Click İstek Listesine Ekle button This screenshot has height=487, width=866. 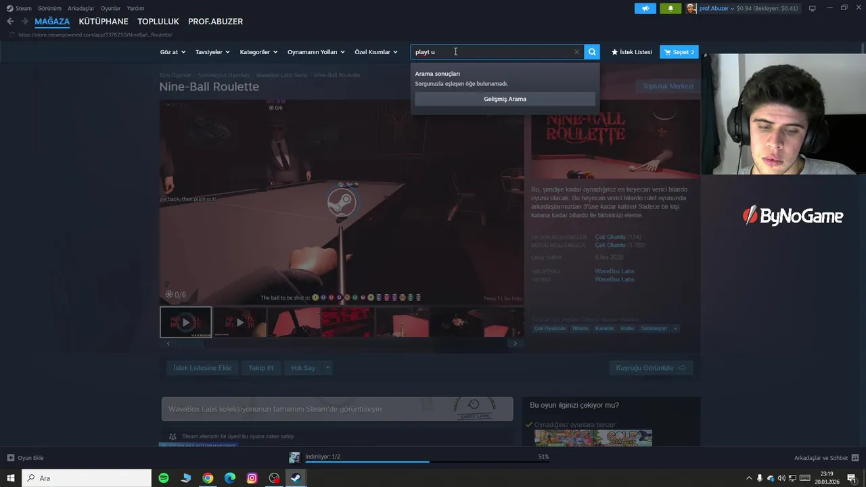[202, 368]
